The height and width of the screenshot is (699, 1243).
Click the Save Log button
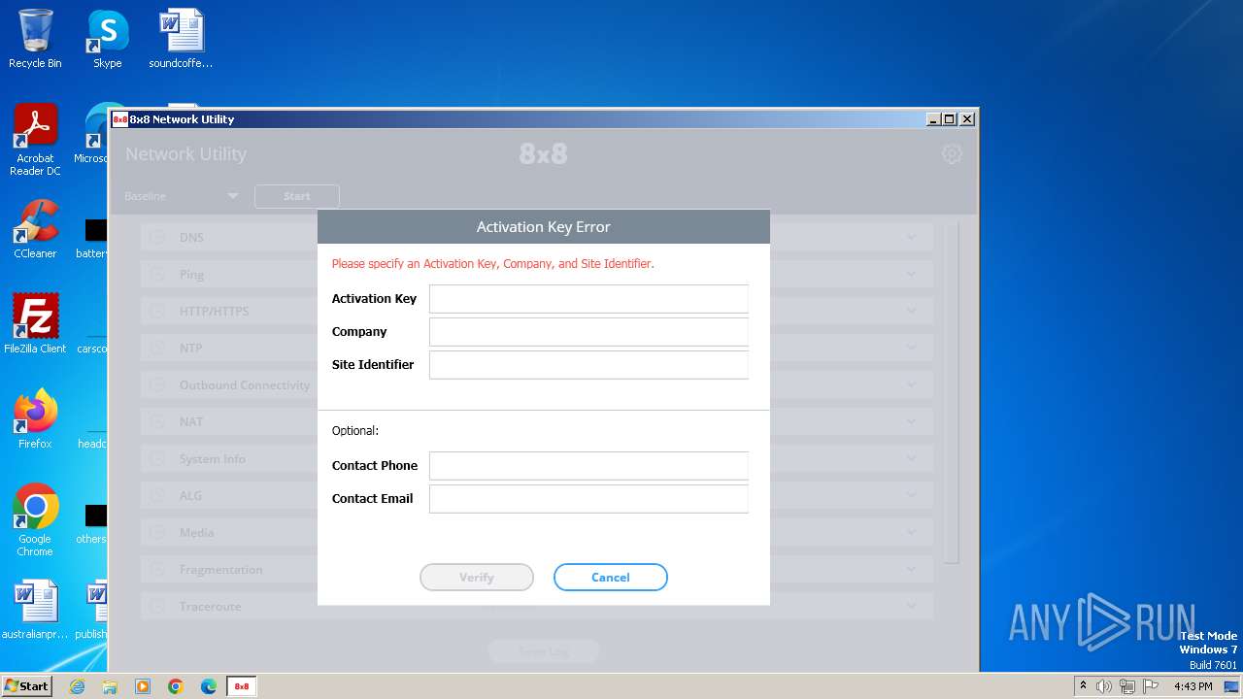pos(544,651)
